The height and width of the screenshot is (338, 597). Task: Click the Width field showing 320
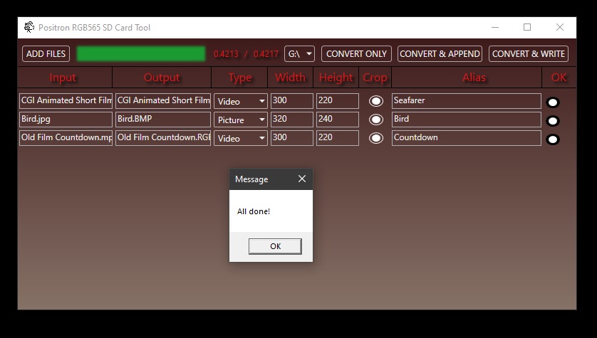click(291, 120)
